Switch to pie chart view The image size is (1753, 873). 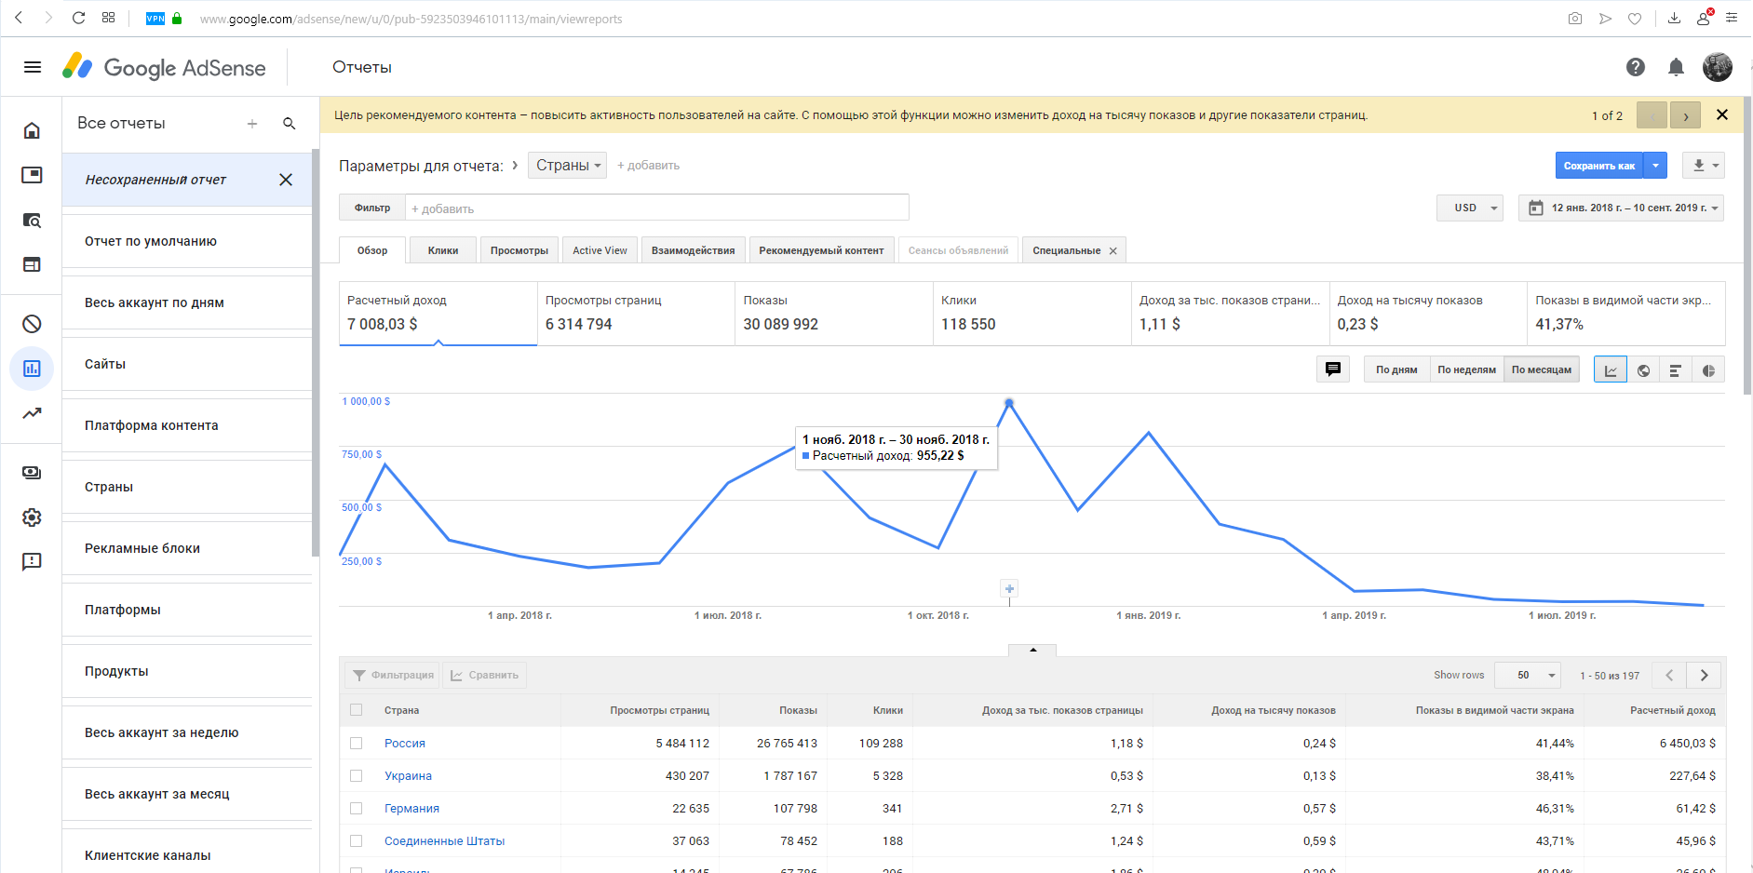1708,369
